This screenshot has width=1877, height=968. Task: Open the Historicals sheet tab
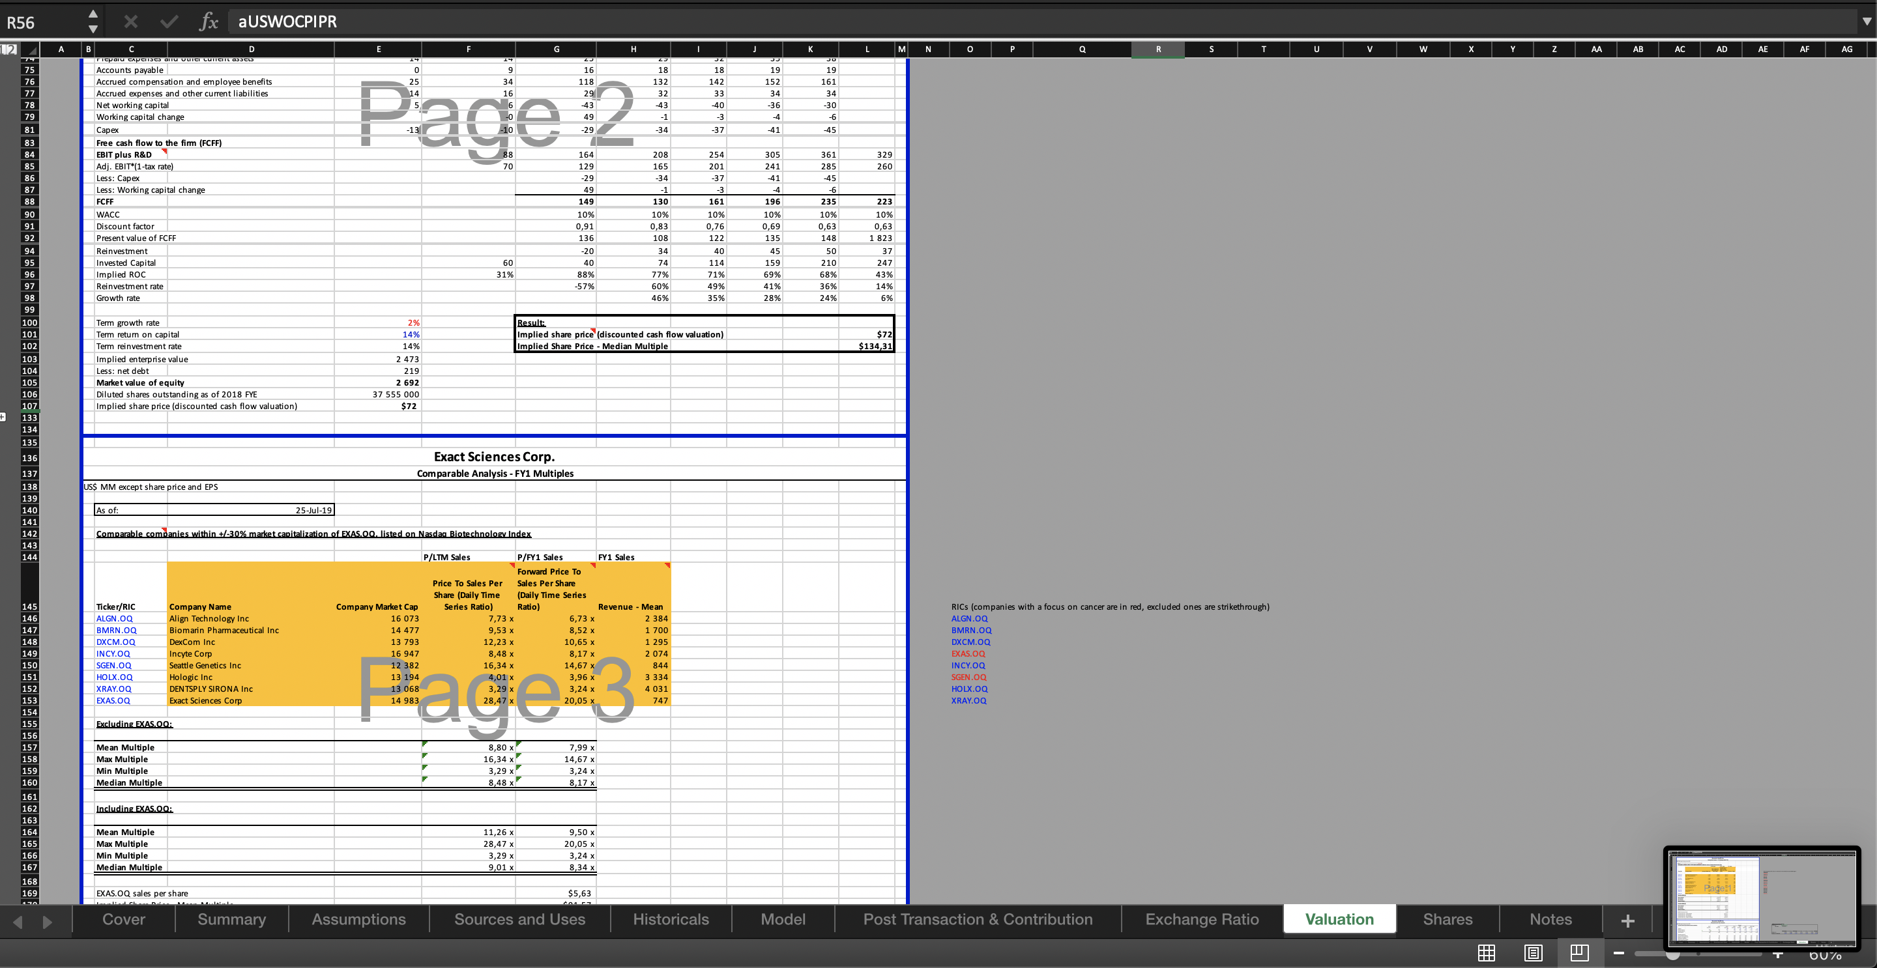(x=671, y=919)
